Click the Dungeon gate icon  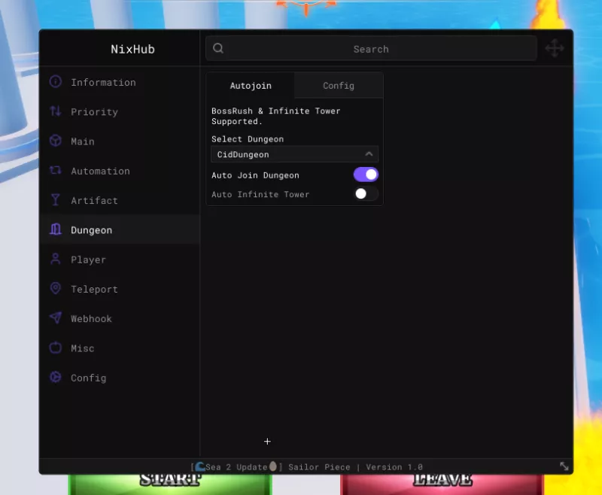pos(55,229)
